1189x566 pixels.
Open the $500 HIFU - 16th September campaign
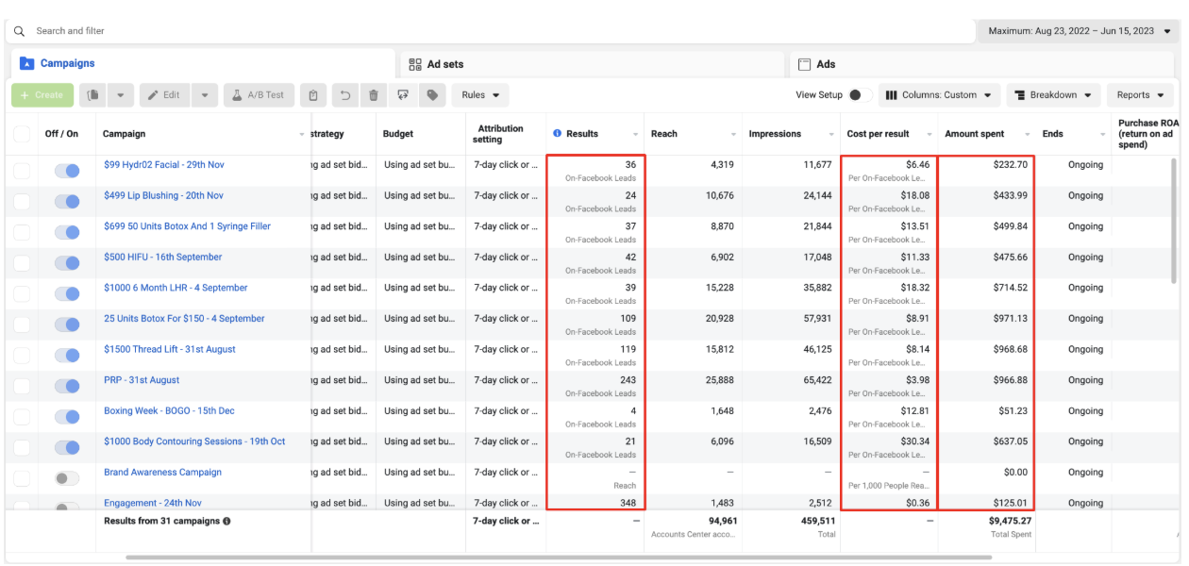[163, 257]
